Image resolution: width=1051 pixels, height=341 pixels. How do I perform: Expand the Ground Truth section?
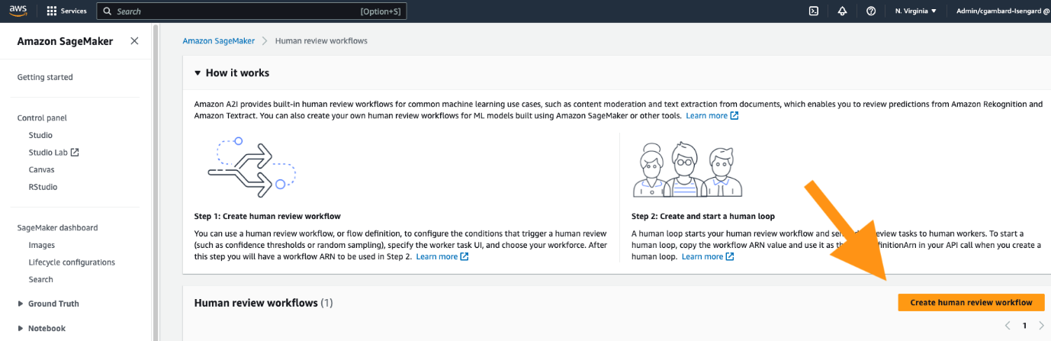coord(48,304)
